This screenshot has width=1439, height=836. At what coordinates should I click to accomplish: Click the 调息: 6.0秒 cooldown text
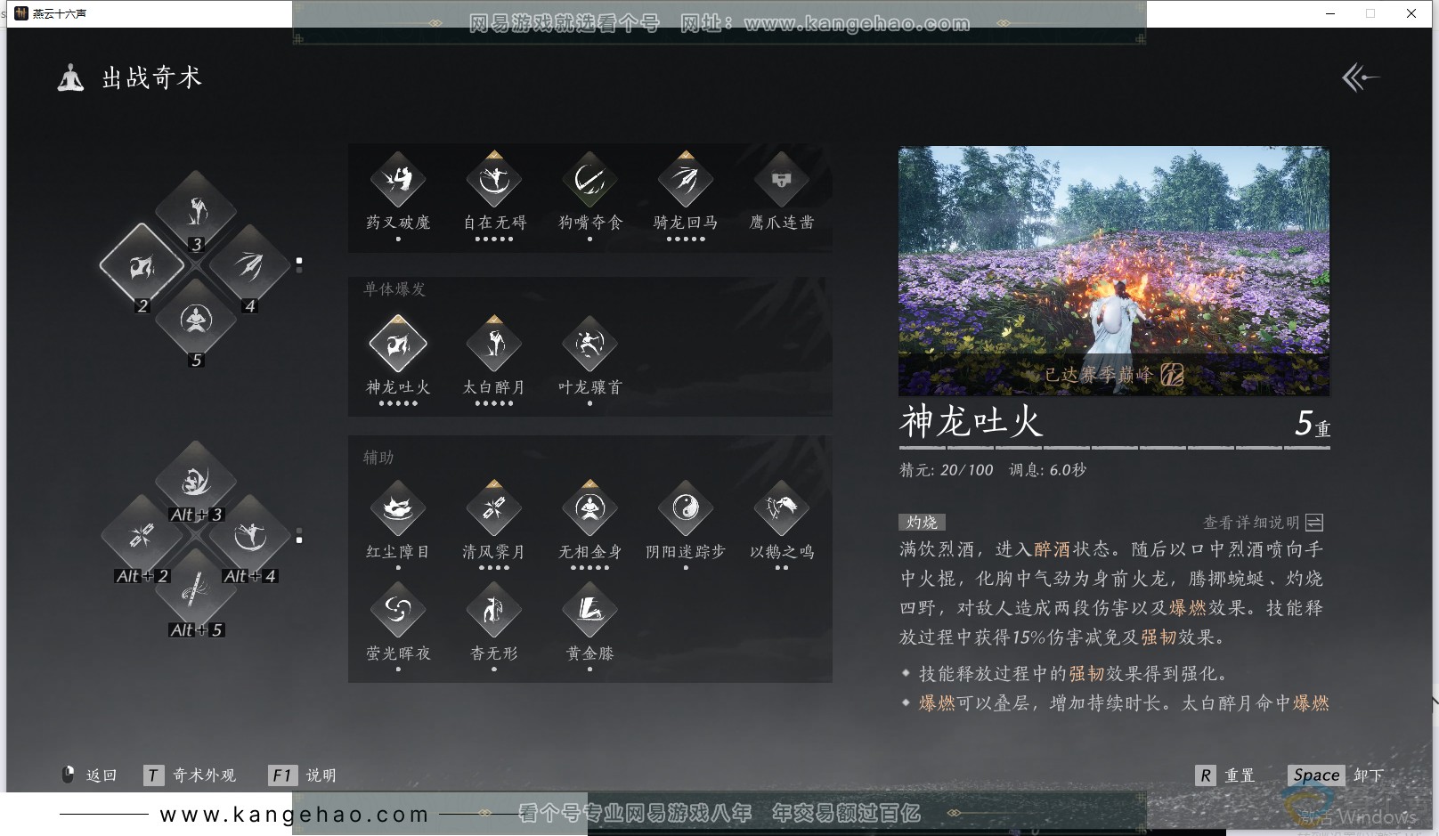tap(1047, 470)
